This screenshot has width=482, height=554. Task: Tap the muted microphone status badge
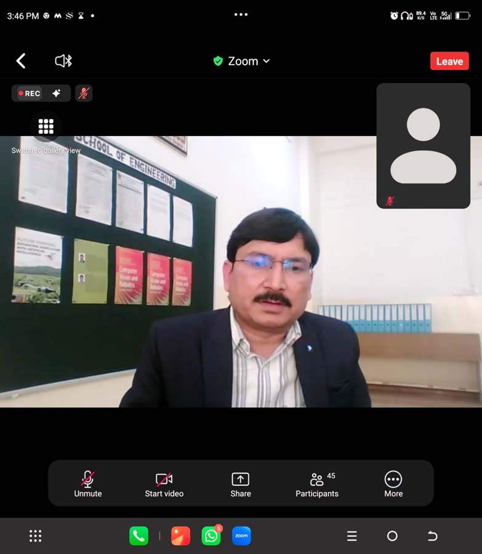(x=84, y=94)
